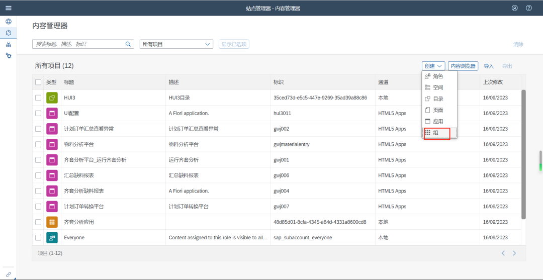Viewport: 543px width, 280px height.
Task: Choose 应用 from the create menu
Action: pyautogui.click(x=440, y=122)
